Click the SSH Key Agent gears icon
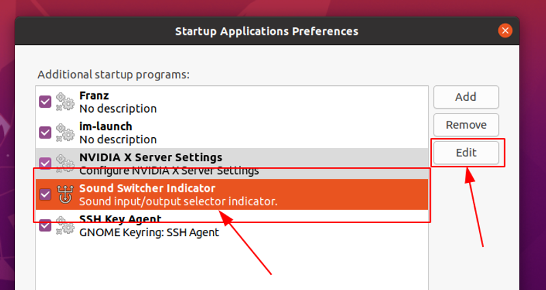This screenshot has height=290, width=546. 65,225
